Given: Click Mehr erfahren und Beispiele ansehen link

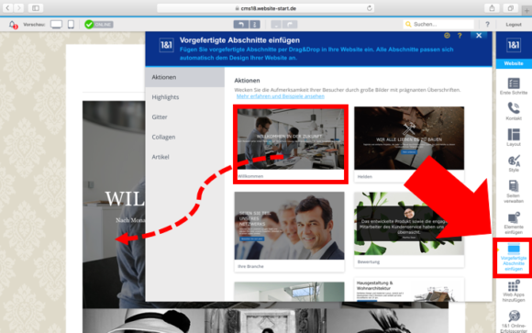Looking at the screenshot, I should coord(281,96).
